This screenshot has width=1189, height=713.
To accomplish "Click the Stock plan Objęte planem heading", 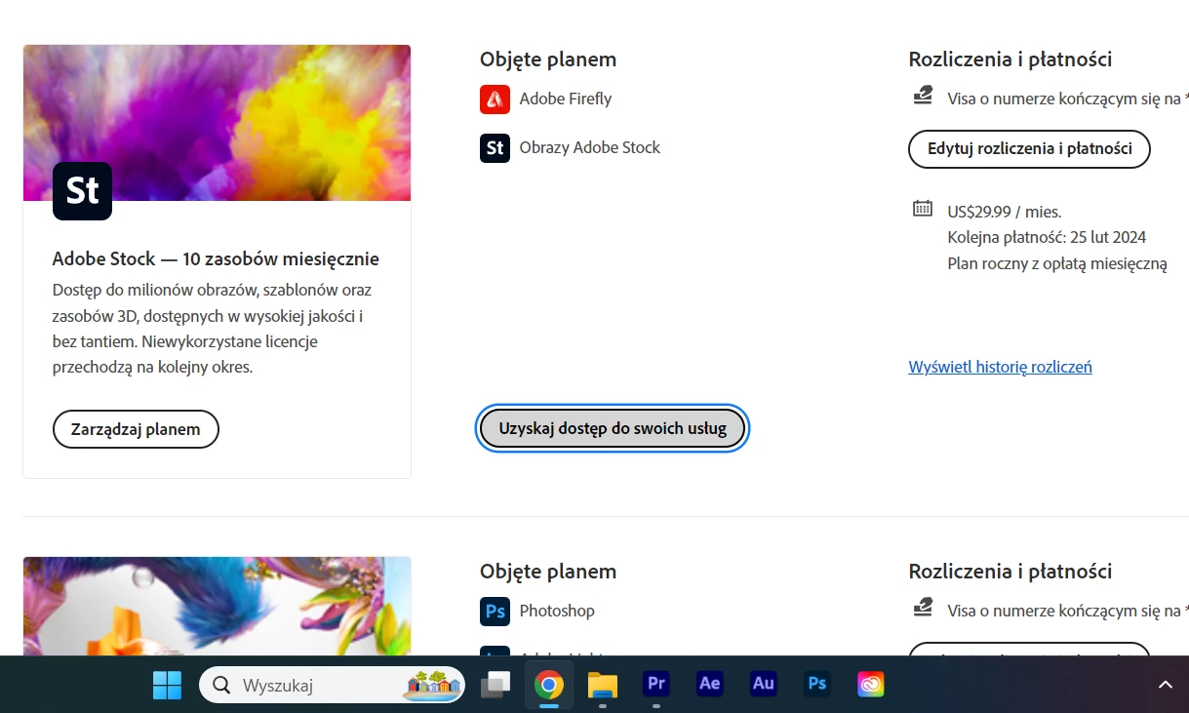I will (548, 59).
